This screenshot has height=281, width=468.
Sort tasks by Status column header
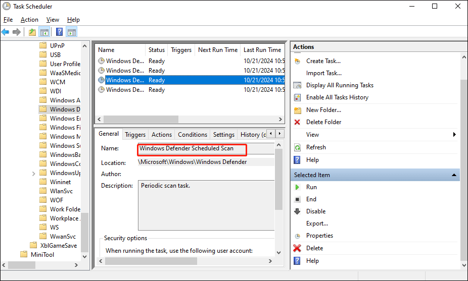(x=156, y=50)
